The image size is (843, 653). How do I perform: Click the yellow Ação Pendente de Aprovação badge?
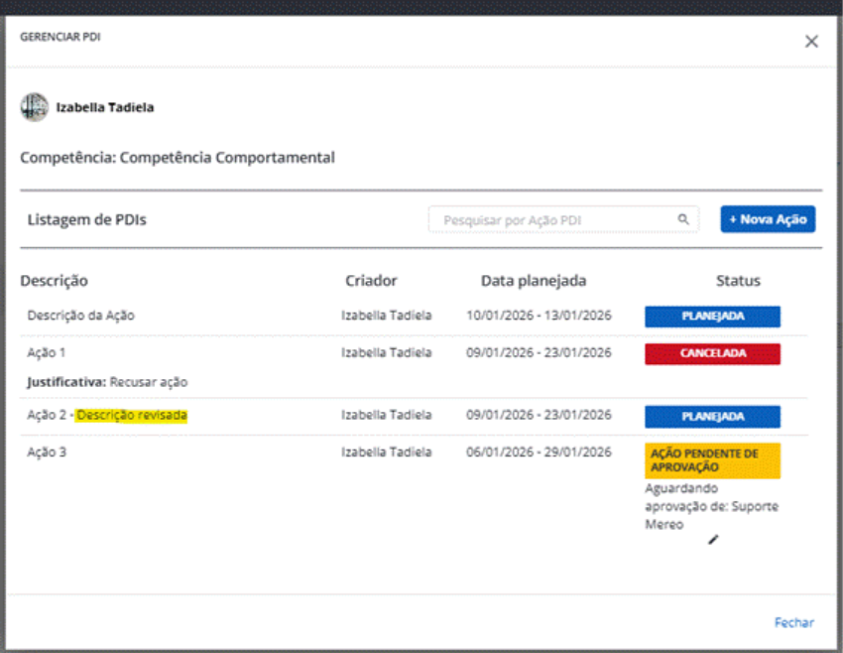tap(712, 460)
